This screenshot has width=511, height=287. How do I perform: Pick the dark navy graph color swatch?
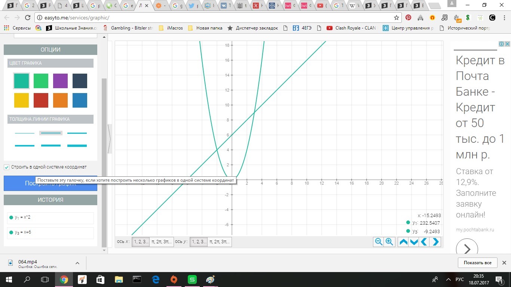(80, 81)
